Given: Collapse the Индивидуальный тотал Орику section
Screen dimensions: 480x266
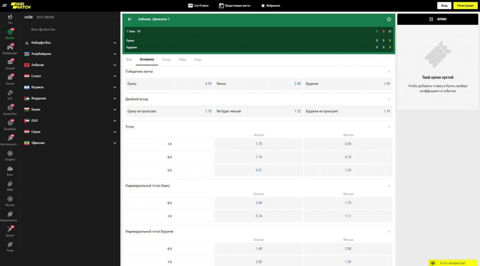Looking at the screenshot, I should coord(389,186).
